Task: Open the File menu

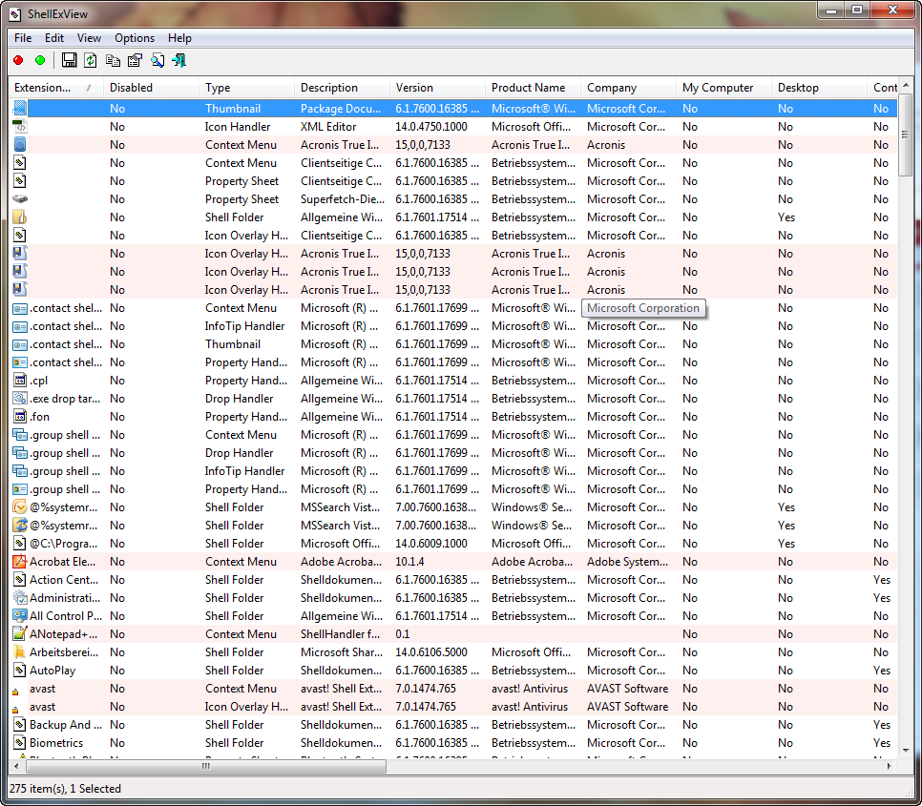Action: pyautogui.click(x=23, y=38)
